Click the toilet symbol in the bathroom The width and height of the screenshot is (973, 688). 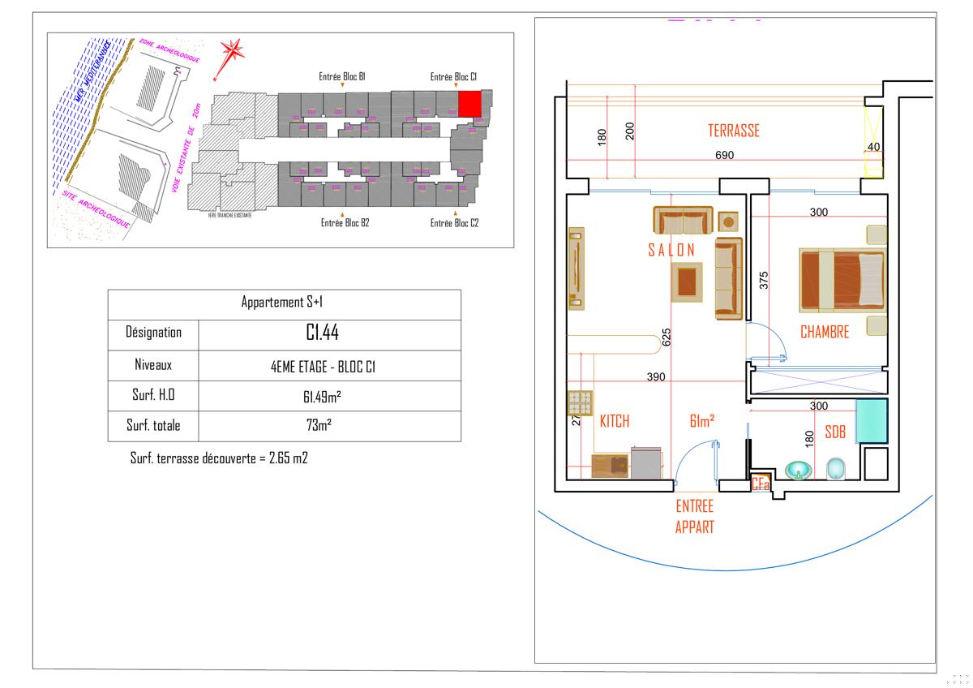tap(835, 470)
